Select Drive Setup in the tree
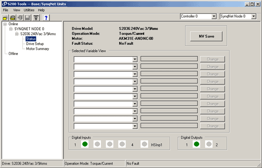Image resolution: width=262 pixels, height=168 pixels. [35, 44]
